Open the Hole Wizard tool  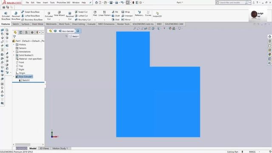(59, 14)
